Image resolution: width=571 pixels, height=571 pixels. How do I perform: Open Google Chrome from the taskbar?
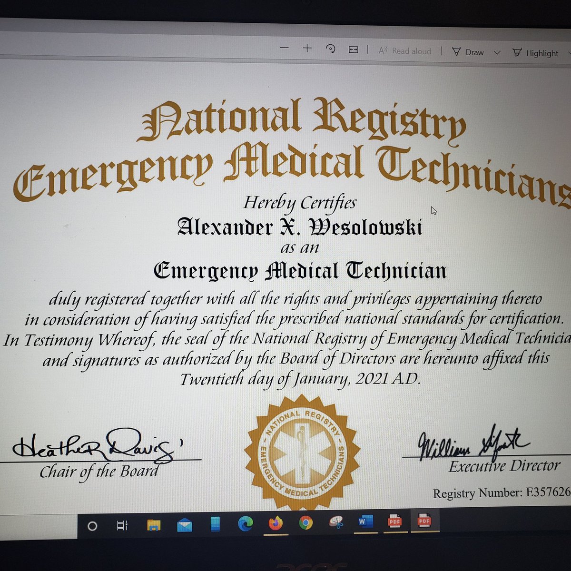[305, 523]
